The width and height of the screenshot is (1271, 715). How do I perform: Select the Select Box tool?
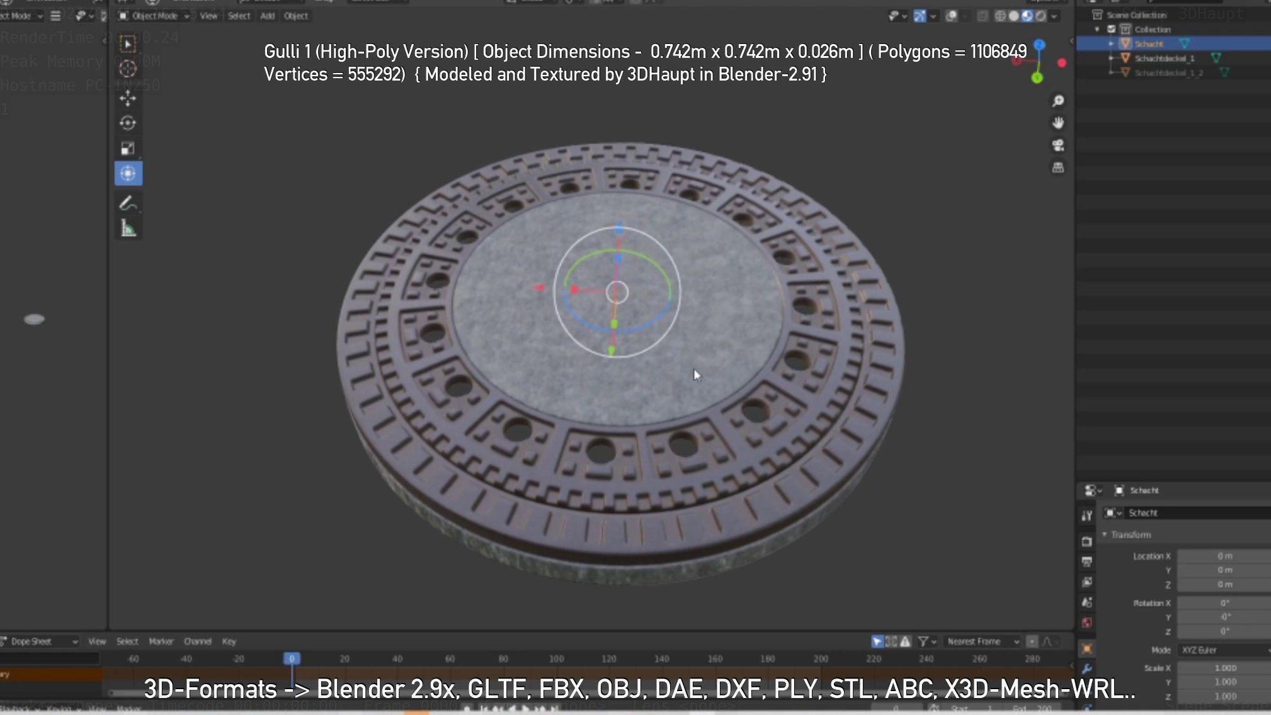(128, 44)
